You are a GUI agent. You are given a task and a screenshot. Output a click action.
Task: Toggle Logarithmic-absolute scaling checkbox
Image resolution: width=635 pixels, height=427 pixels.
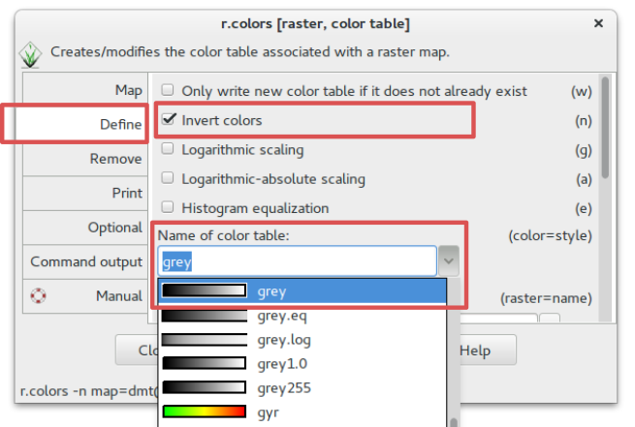tap(168, 178)
